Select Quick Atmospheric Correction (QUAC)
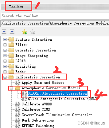Viewport: 109px width, 128px height. click(x=63, y=99)
